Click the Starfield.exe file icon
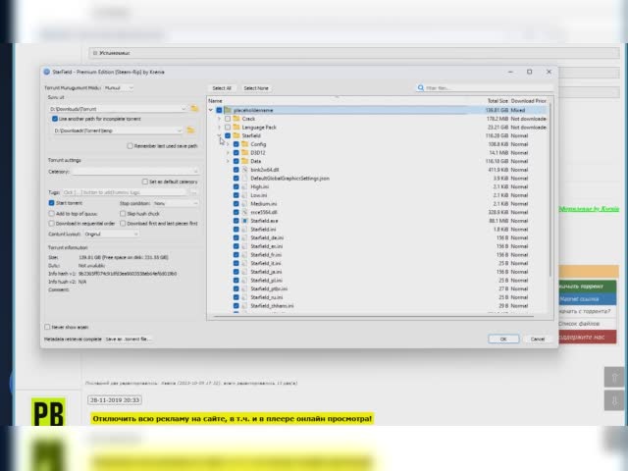The width and height of the screenshot is (628, 471). click(244, 221)
